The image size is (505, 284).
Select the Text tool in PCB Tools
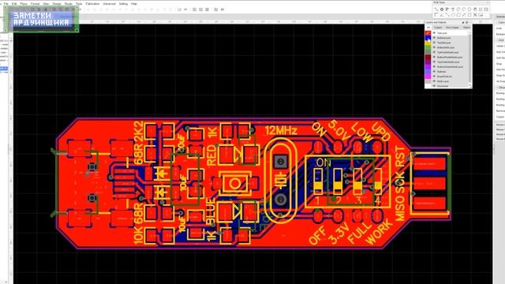(453, 9)
